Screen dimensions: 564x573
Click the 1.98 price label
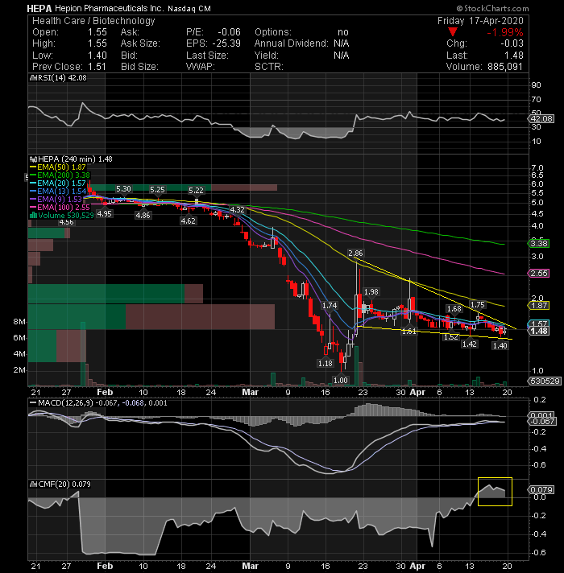coord(371,292)
